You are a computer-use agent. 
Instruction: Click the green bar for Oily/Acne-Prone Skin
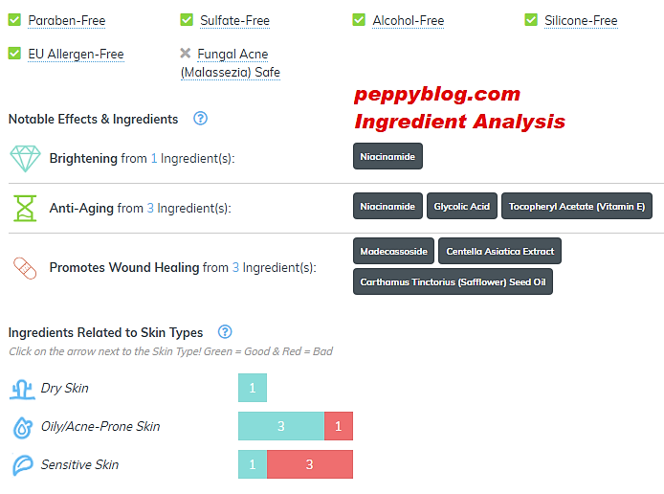281,426
